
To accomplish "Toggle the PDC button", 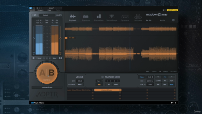I will [99, 85].
